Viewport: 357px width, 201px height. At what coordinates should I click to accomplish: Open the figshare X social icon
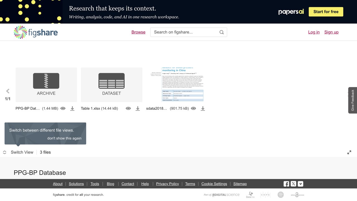click(293, 184)
